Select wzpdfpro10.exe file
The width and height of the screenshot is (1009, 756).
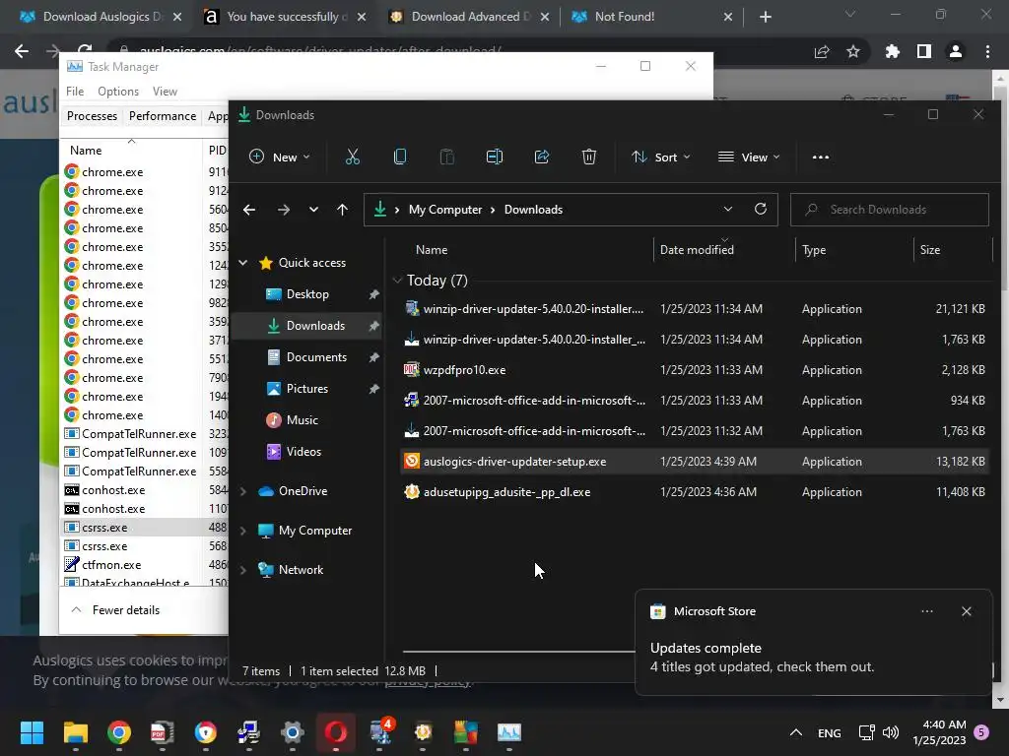click(694, 370)
